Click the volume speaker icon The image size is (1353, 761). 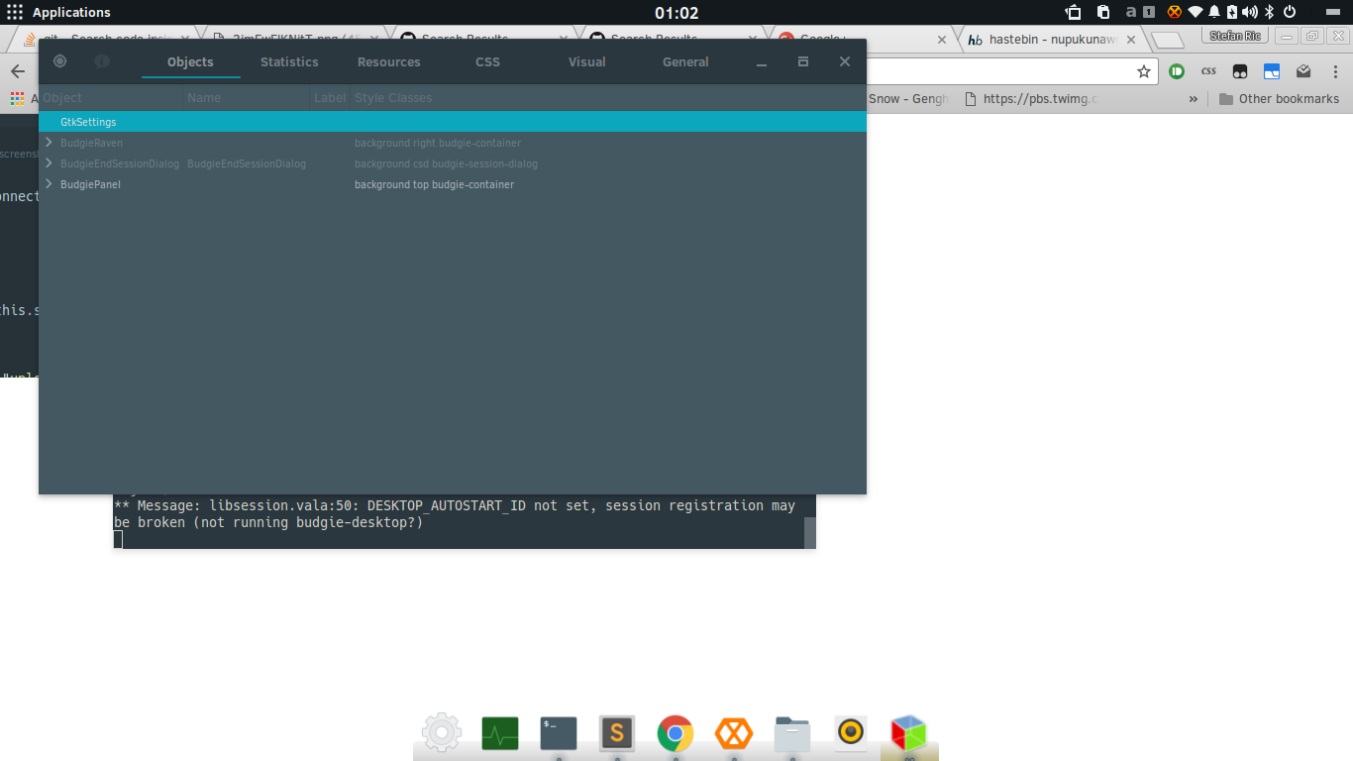[1250, 12]
